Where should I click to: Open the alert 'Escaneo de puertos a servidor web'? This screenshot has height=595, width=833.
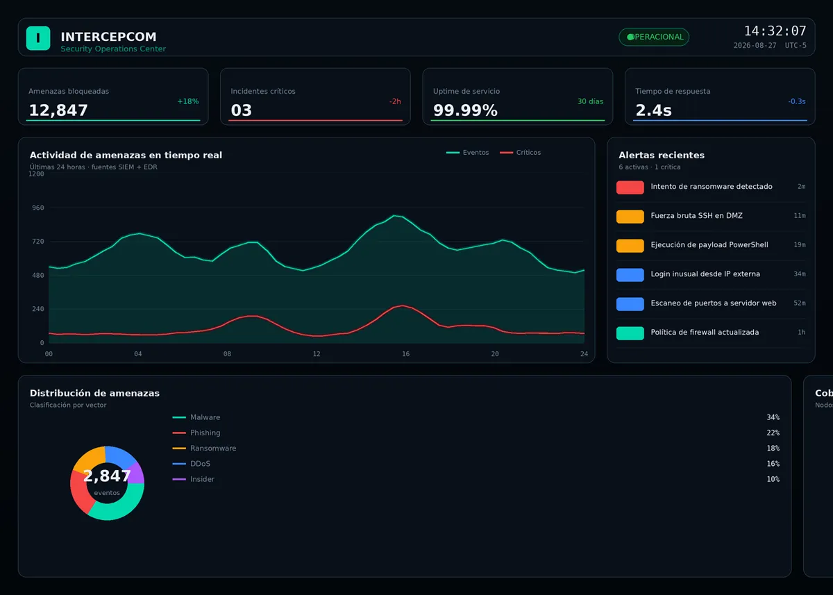pyautogui.click(x=711, y=303)
